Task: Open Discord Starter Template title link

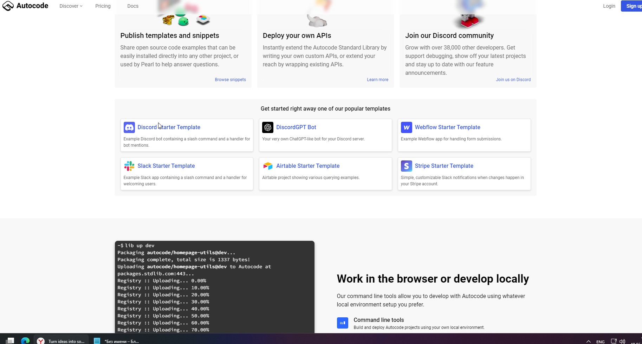Action: 169,127
